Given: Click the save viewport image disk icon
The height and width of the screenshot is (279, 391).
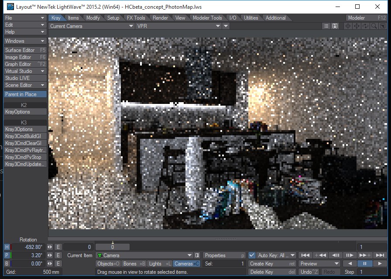Looking at the screenshot, I should click(x=335, y=26).
